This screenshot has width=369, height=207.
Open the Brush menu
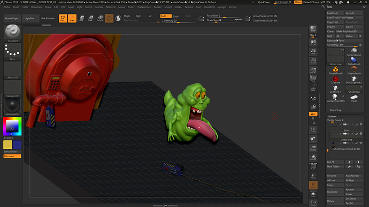pos(16,7)
